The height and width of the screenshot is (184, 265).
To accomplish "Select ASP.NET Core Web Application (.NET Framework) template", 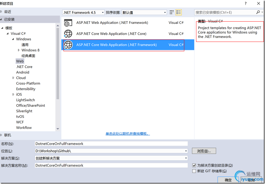I will point(128,45).
